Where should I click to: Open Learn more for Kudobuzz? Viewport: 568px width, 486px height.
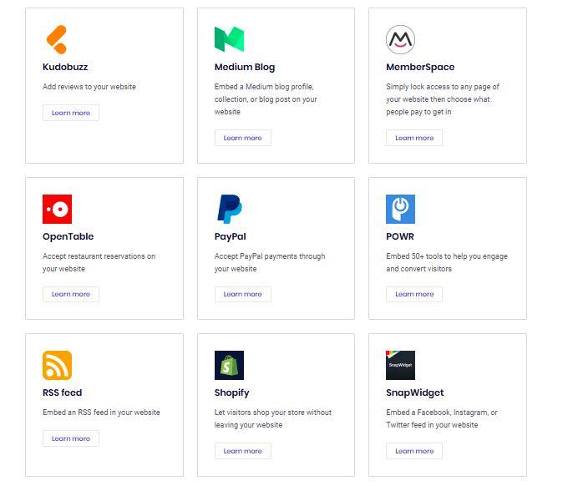[x=71, y=113]
